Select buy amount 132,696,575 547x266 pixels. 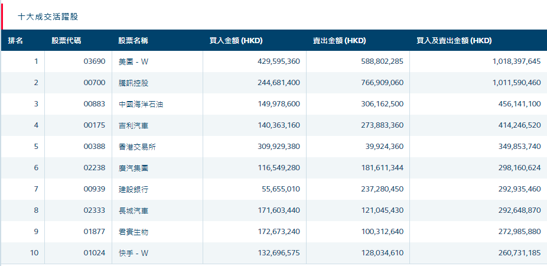pyautogui.click(x=279, y=253)
